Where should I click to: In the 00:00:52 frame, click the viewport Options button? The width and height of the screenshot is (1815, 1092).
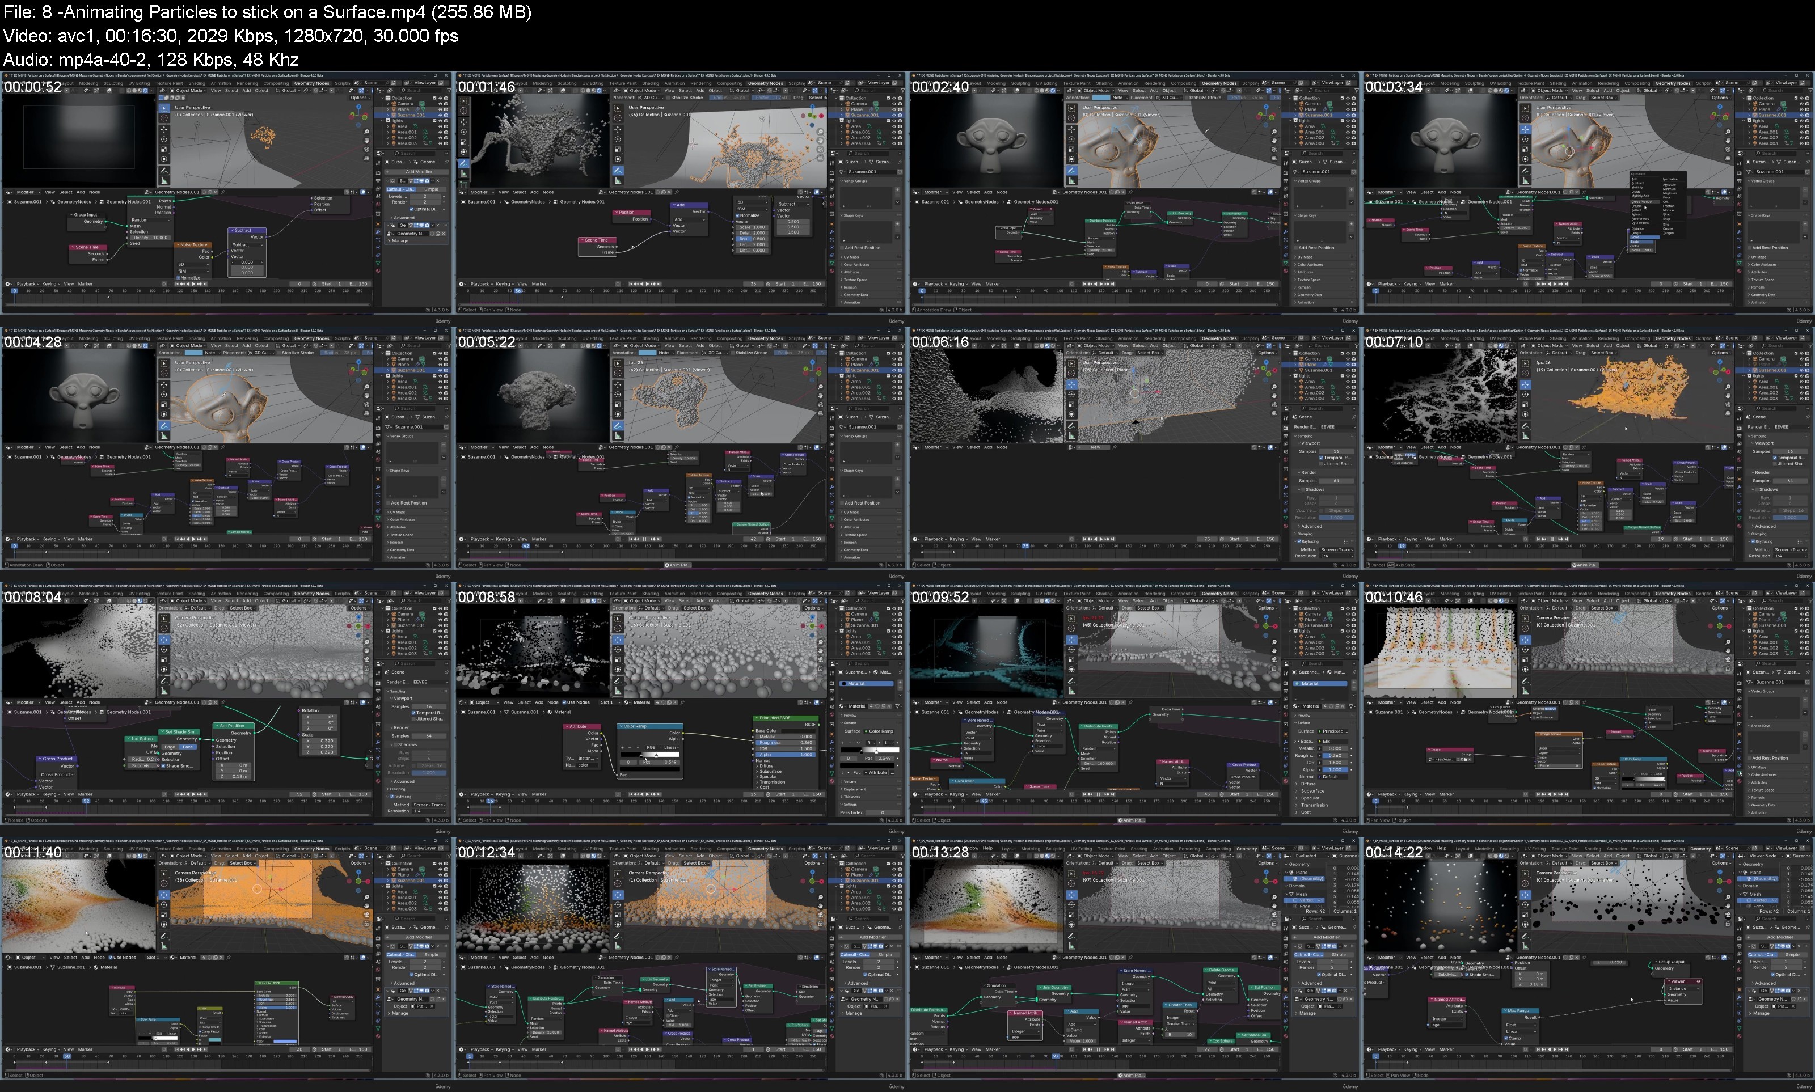click(361, 98)
